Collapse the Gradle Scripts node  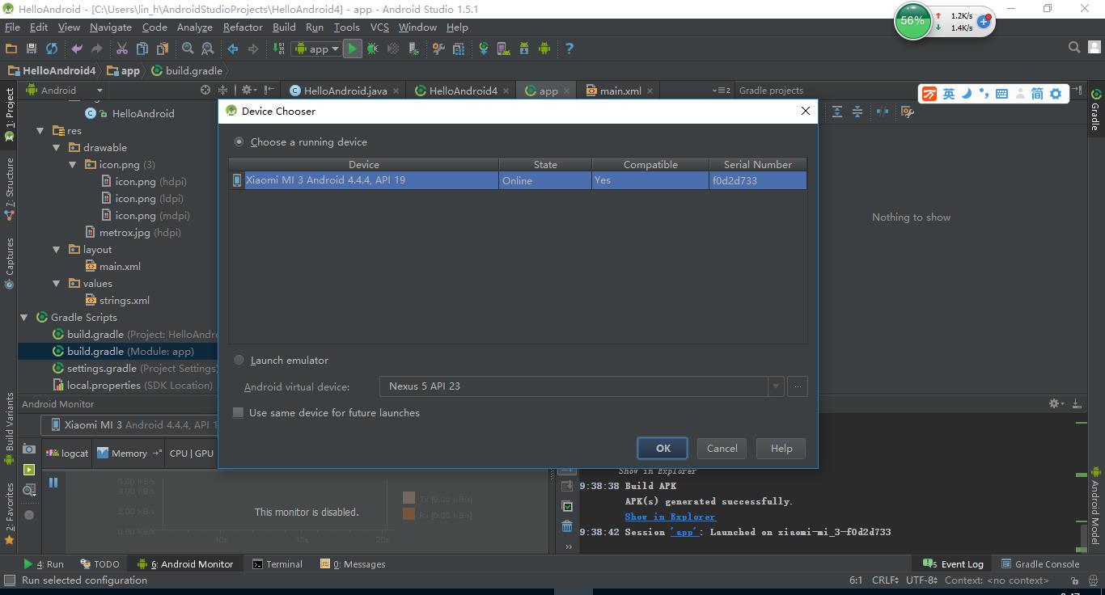tap(23, 317)
